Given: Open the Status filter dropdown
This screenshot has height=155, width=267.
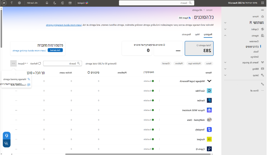Looking at the screenshot, I should click(209, 64).
